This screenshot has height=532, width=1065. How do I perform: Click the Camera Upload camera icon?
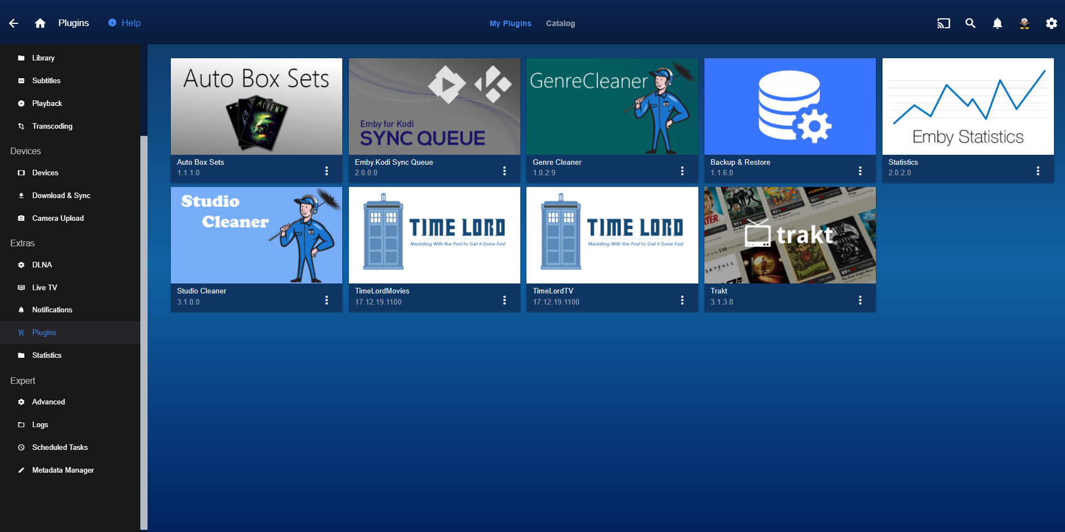21,218
